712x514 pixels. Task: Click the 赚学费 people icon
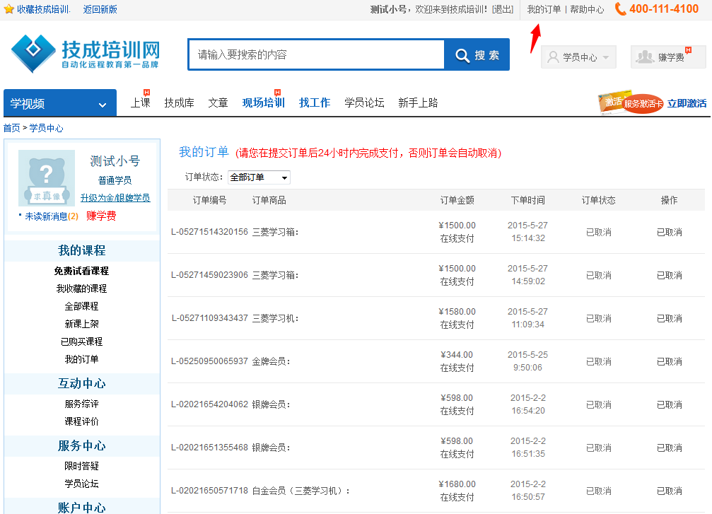point(645,57)
